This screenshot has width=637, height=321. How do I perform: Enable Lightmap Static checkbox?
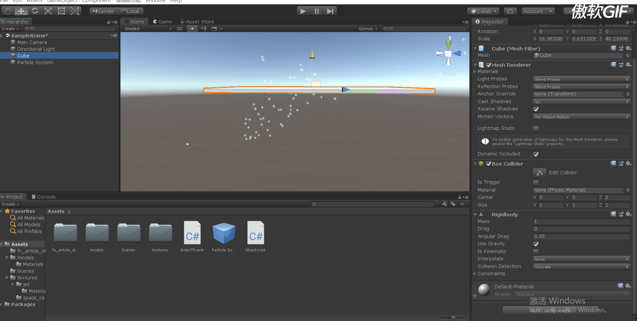click(536, 128)
